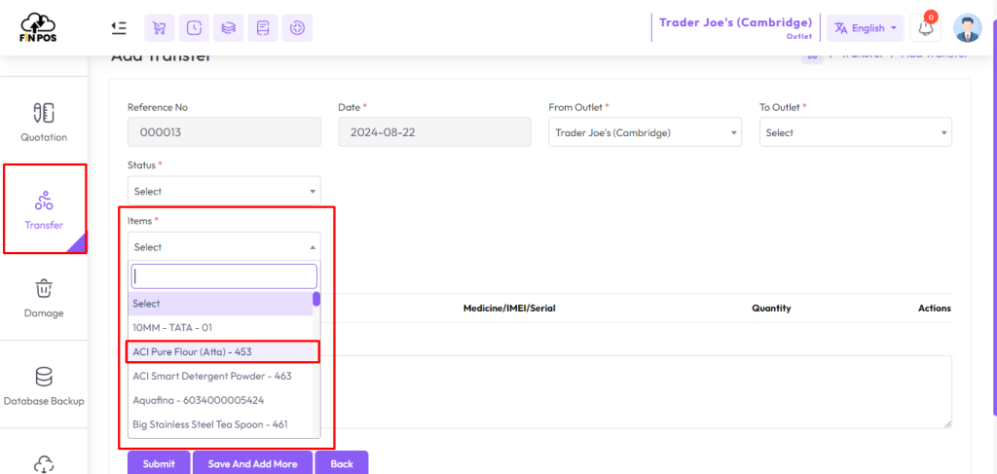The height and width of the screenshot is (474, 997).
Task: Select '10MM - TATA - 01' item
Action: coord(220,328)
